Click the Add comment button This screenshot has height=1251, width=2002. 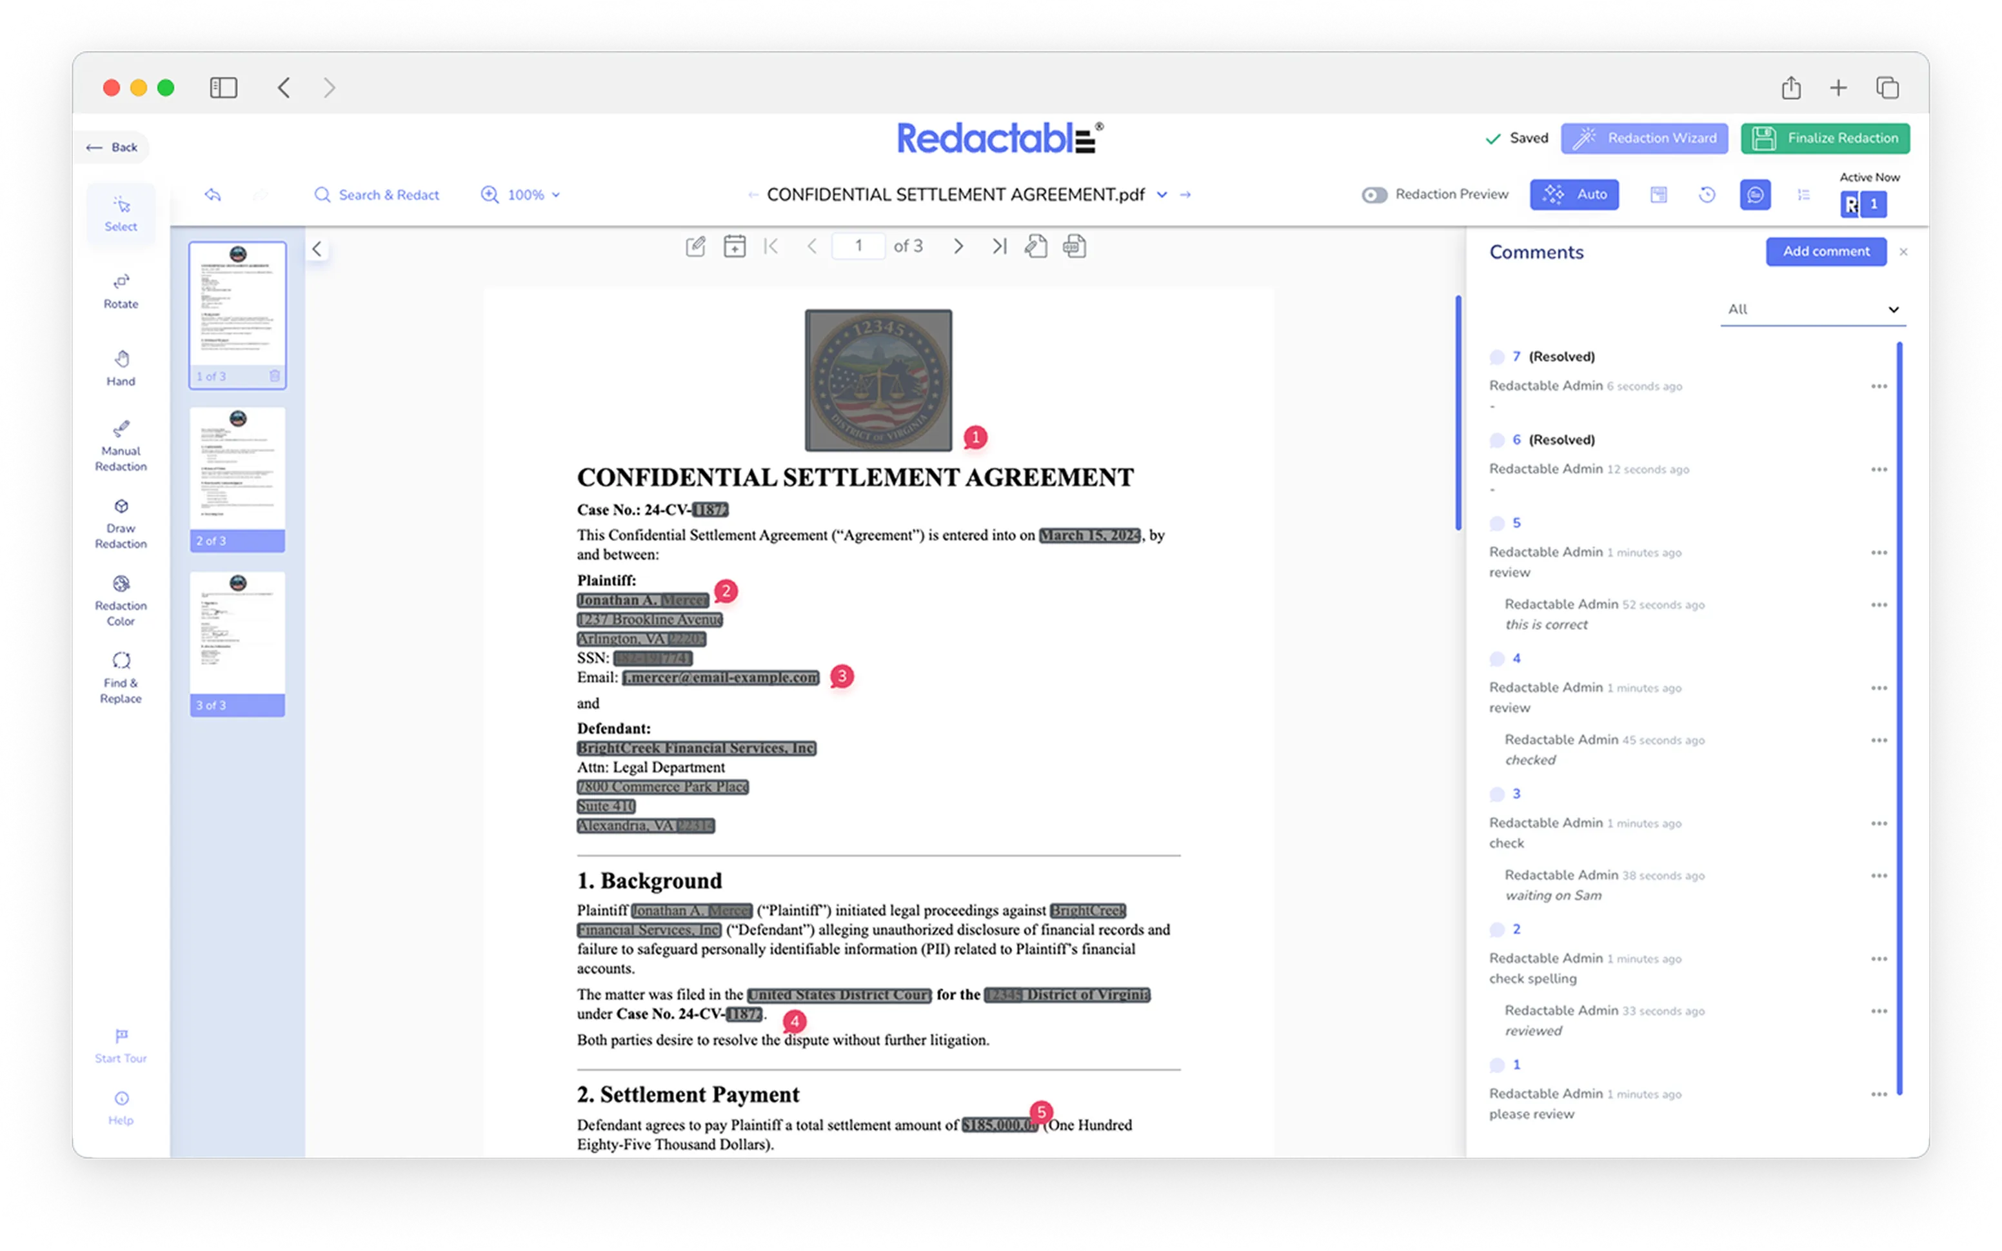click(1826, 251)
